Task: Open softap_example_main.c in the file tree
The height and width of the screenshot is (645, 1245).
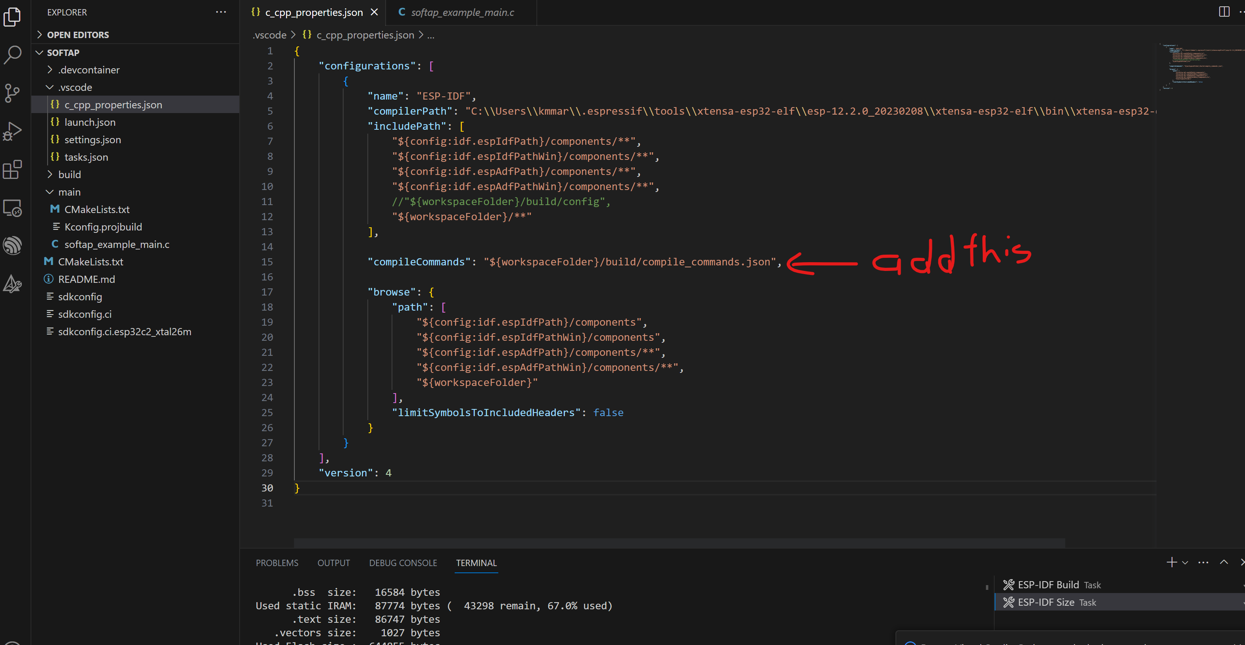Action: (x=135, y=244)
